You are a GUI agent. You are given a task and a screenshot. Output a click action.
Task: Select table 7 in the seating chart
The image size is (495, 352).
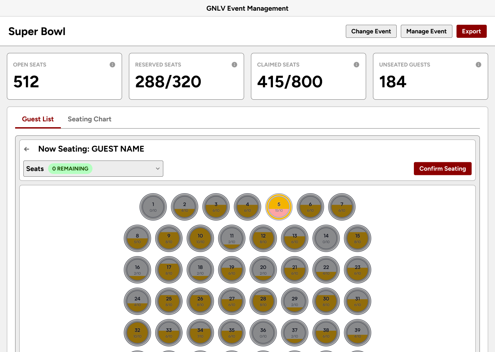(342, 207)
